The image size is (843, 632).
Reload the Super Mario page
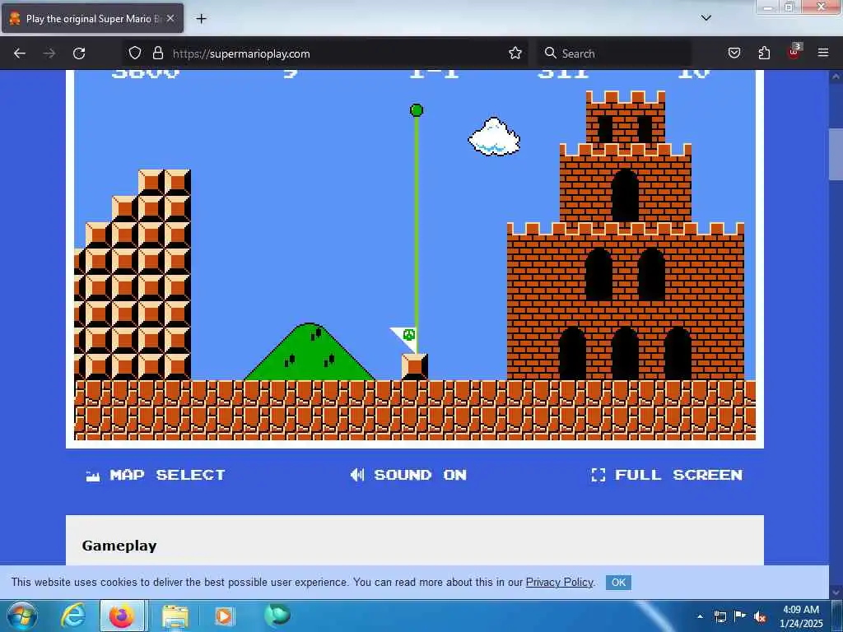(x=79, y=53)
